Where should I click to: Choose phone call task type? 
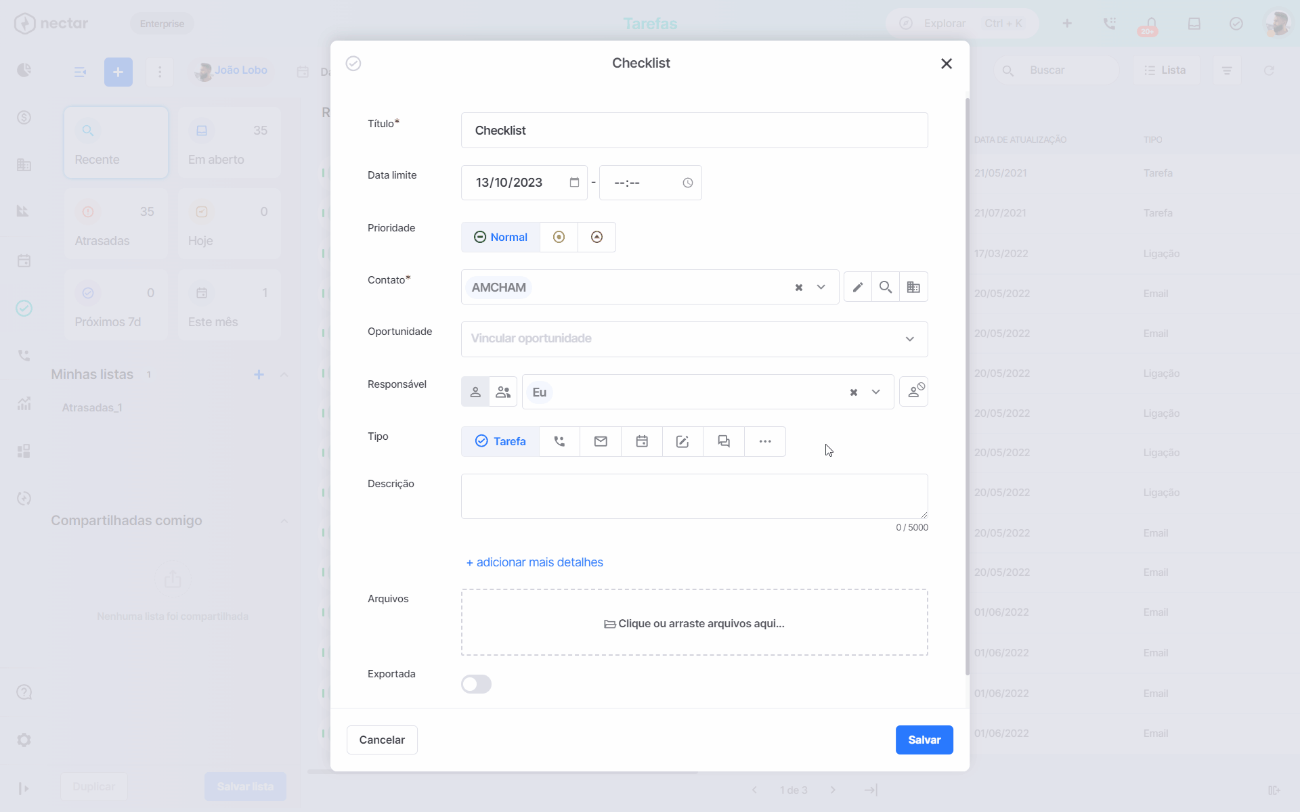click(x=559, y=442)
